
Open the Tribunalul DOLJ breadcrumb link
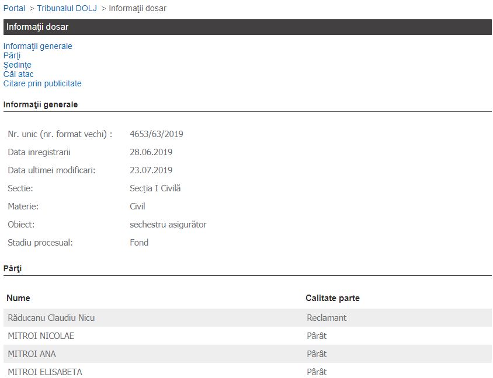[67, 8]
